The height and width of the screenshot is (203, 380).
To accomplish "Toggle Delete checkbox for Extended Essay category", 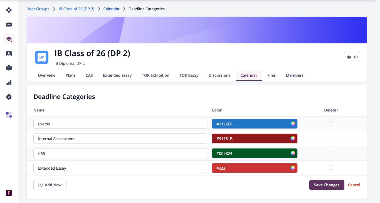I will point(331,168).
